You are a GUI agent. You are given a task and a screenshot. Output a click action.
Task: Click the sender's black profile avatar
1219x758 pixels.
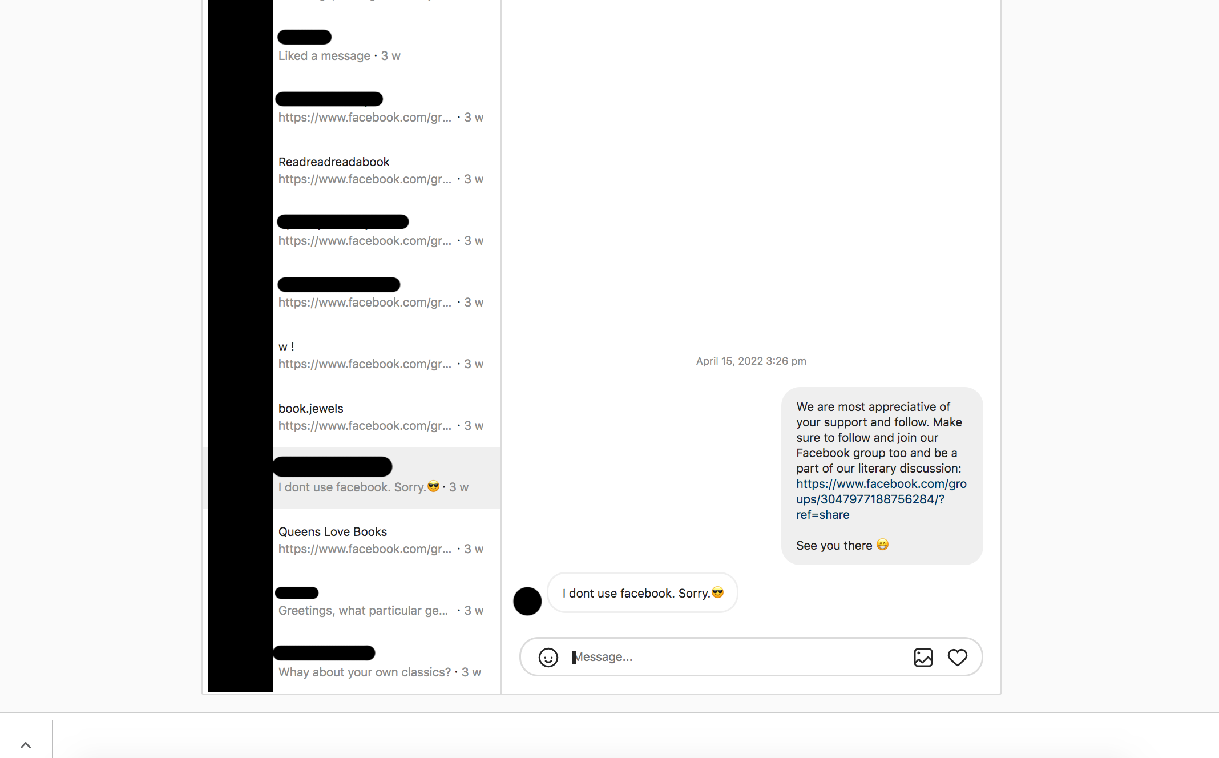coord(527,601)
